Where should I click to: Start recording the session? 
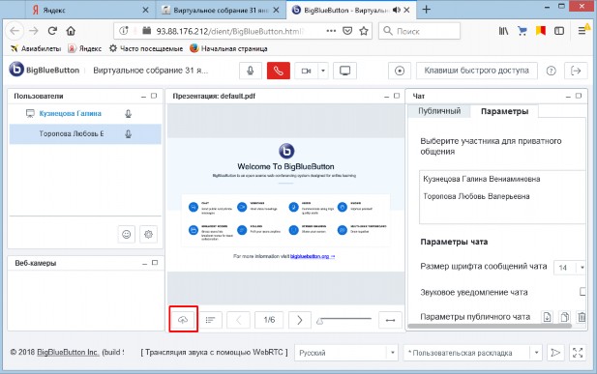coord(400,71)
